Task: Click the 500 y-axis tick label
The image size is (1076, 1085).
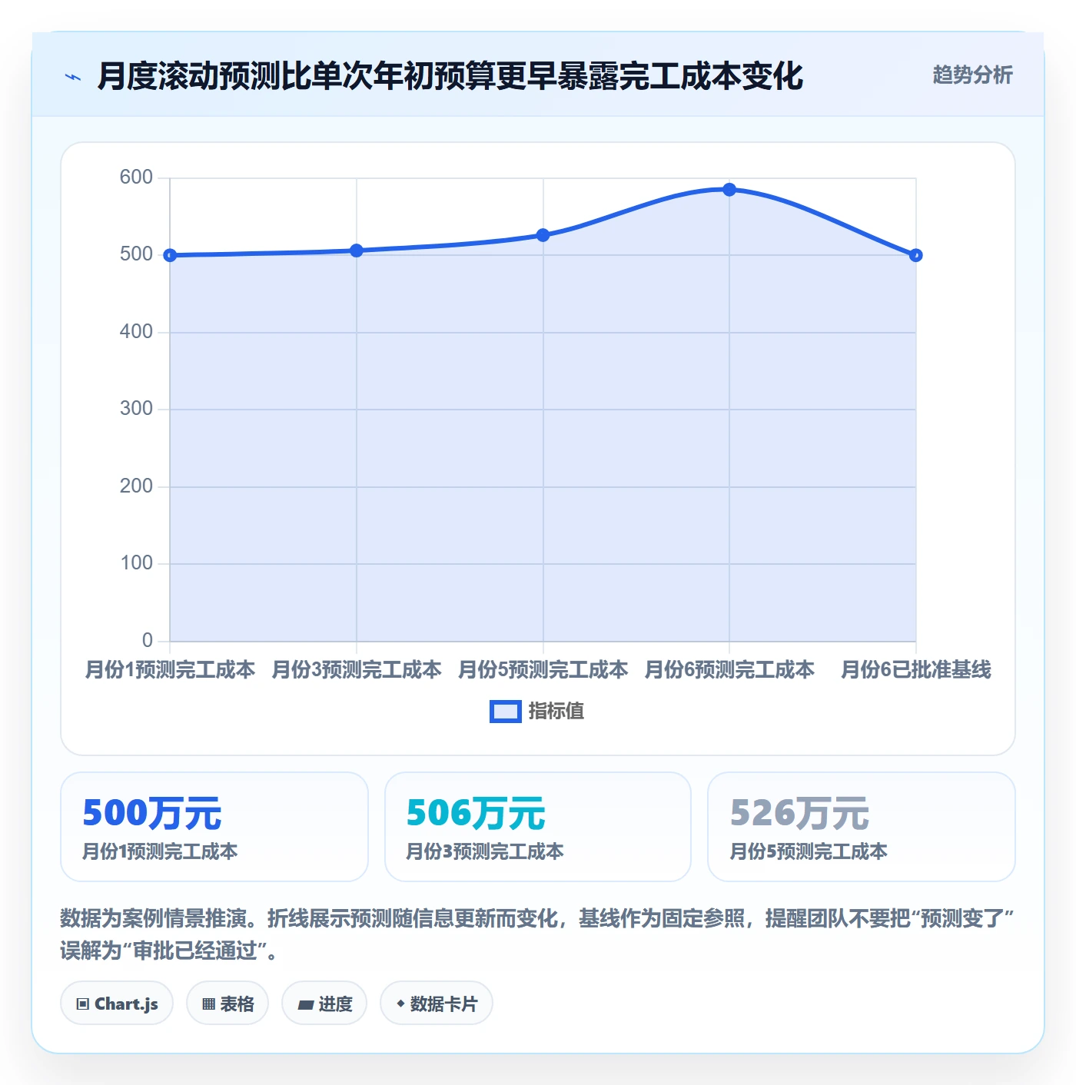Action: point(136,254)
